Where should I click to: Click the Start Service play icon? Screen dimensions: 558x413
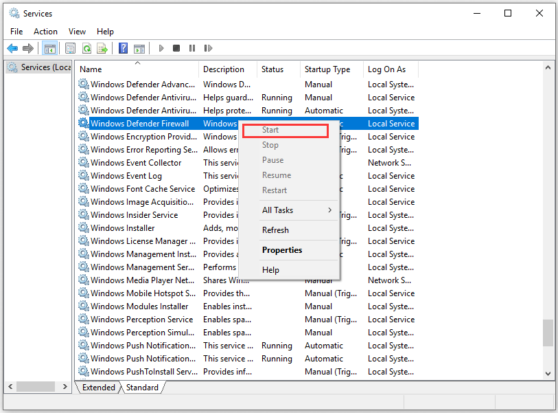coord(161,48)
